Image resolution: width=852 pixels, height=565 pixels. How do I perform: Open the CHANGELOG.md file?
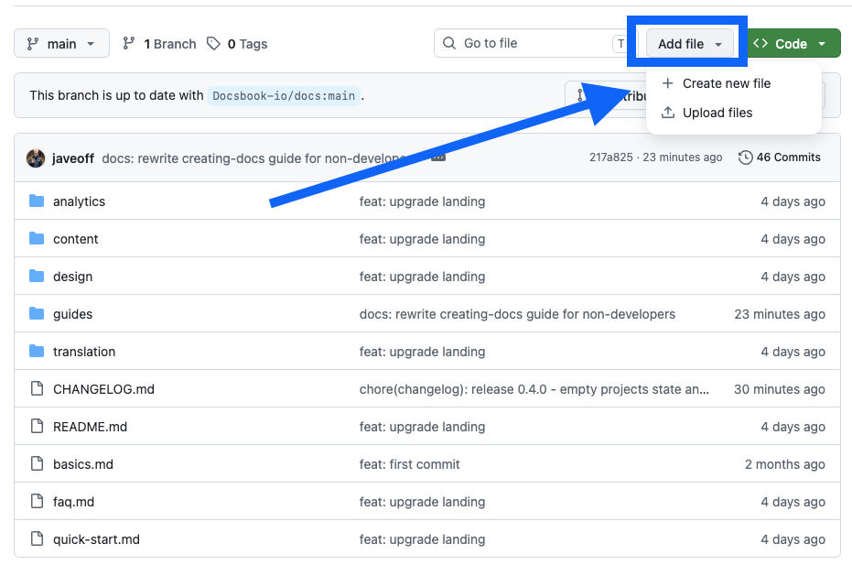[x=103, y=389]
